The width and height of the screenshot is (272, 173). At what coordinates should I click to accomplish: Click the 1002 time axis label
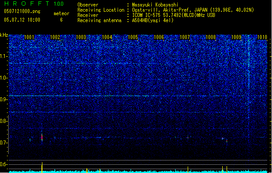55,37
